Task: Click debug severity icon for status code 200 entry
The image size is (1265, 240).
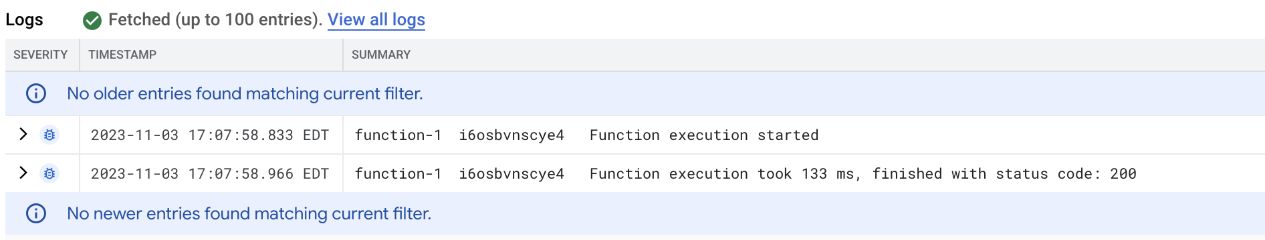Action: point(49,173)
